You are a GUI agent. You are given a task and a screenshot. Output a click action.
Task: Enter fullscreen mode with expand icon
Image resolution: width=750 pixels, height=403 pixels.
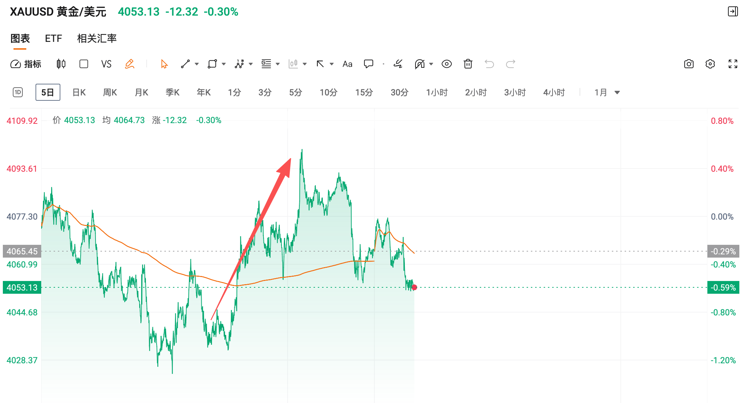point(733,64)
